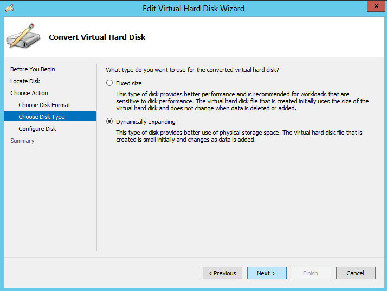387x291 pixels.
Task: Click the Dynamically expanding description paragraph
Action: [239, 136]
